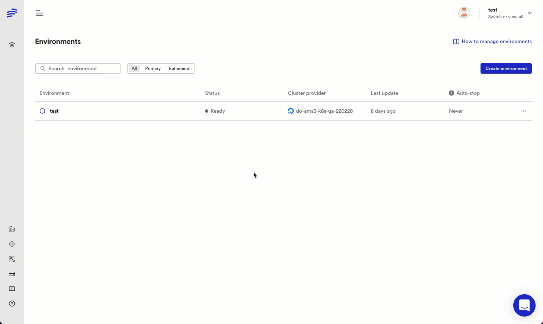
Task: Open How to manage environments link
Action: click(497, 41)
